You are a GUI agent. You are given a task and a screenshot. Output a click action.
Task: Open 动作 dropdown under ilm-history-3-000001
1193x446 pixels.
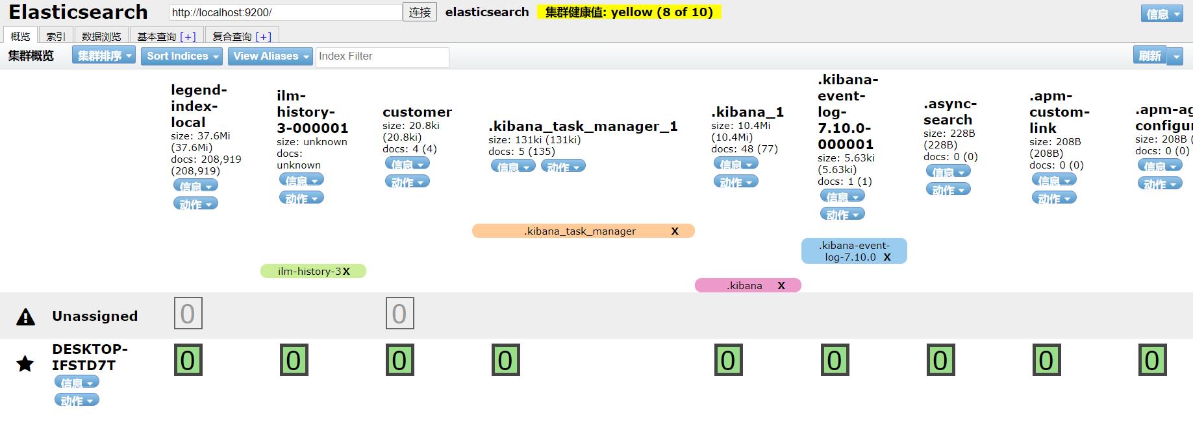(x=301, y=198)
